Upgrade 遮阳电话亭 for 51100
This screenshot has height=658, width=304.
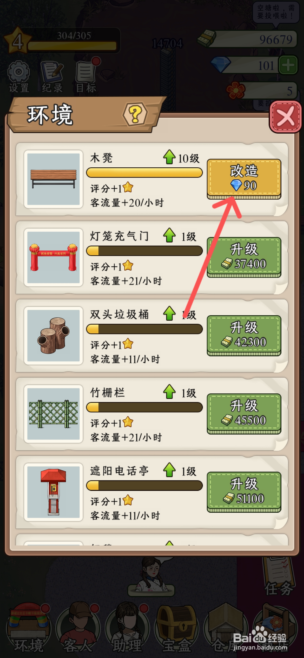pyautogui.click(x=244, y=492)
